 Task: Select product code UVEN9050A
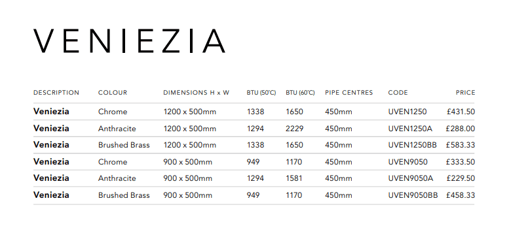tap(411, 178)
